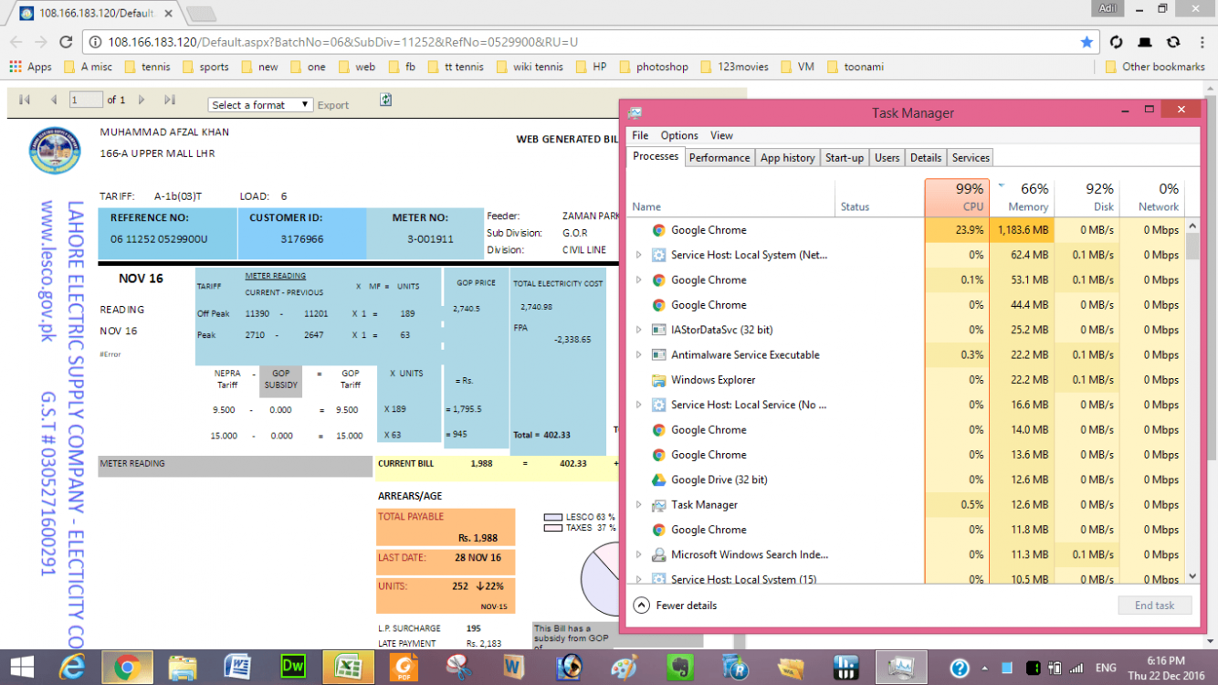This screenshot has width=1218, height=685.
Task: Go to next page of report
Action: tap(142, 100)
